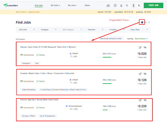167x122 pixels.
Task: Click the search job input field
Action: [111, 38]
